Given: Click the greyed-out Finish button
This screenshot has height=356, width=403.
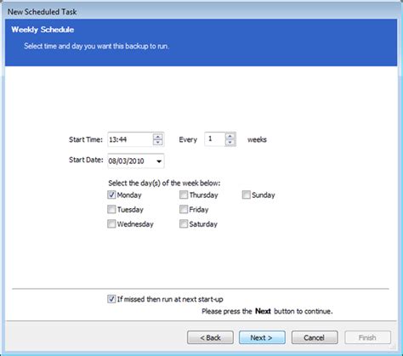Looking at the screenshot, I should [x=367, y=337].
